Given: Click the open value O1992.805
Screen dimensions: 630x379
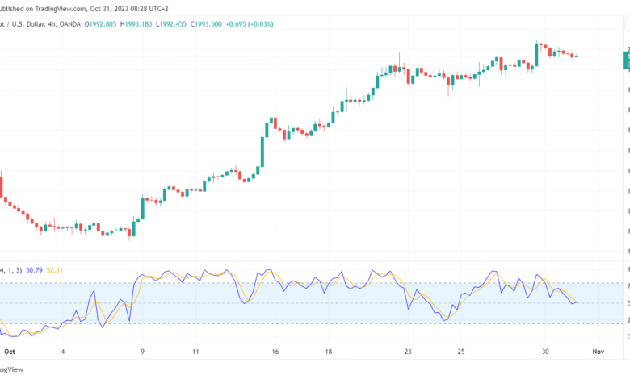Looking at the screenshot, I should [x=100, y=24].
